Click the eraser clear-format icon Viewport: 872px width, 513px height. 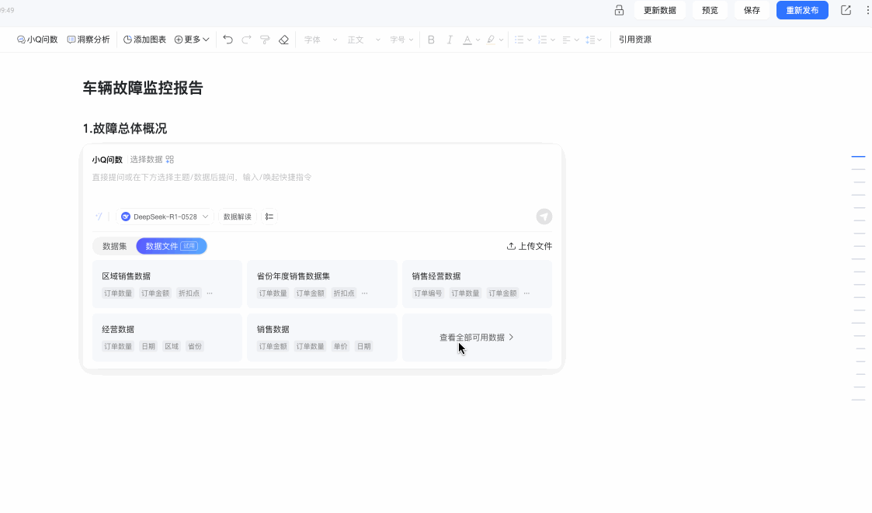coord(283,40)
